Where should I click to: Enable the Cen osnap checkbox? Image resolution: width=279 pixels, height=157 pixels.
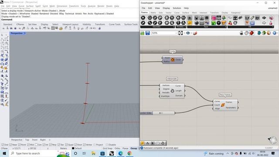[36, 145]
